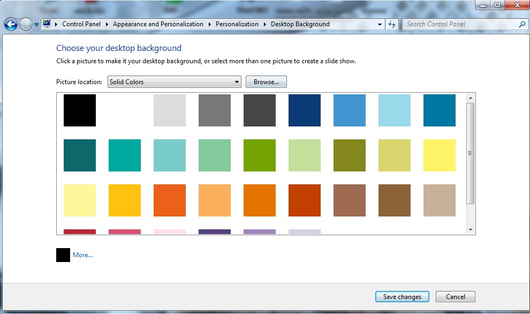
Task: Expand arrow before Control Panel breadcrumb
Action: point(56,24)
